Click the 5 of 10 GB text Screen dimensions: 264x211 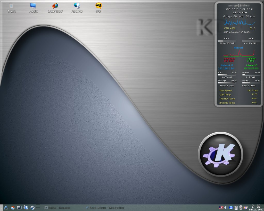tap(227, 77)
